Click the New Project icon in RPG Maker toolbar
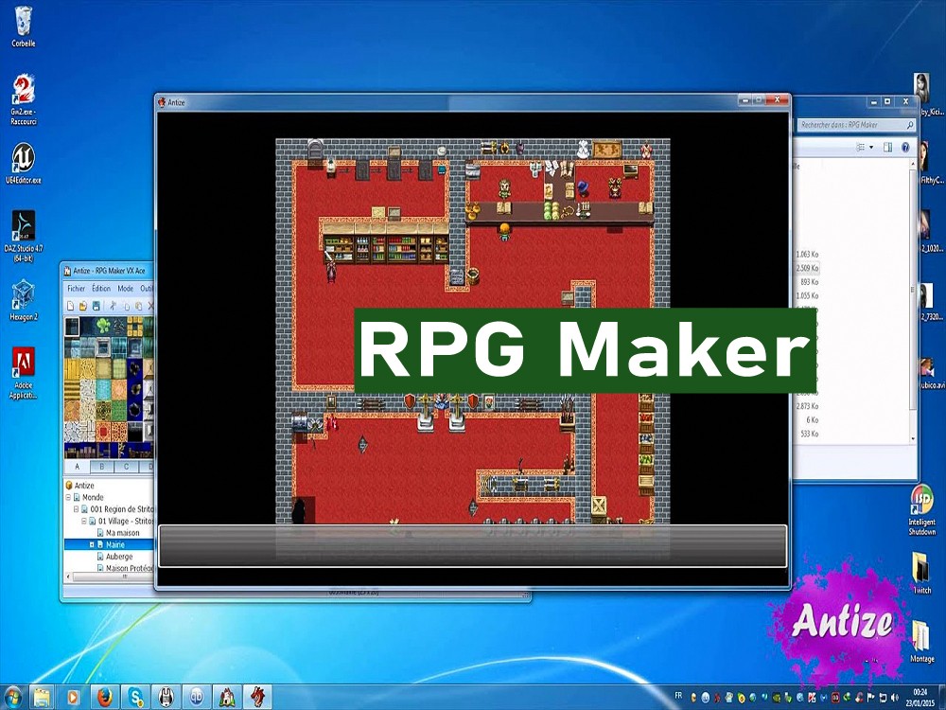The width and height of the screenshot is (946, 710). pyautogui.click(x=71, y=306)
